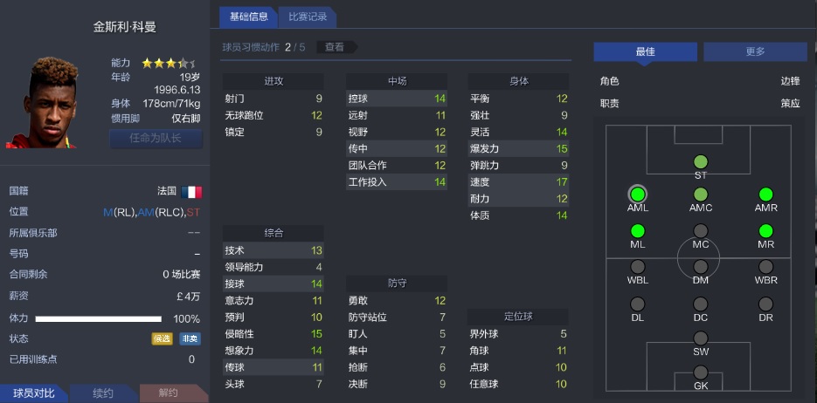Click the 综合 section header
817x403 pixels.
click(273, 234)
